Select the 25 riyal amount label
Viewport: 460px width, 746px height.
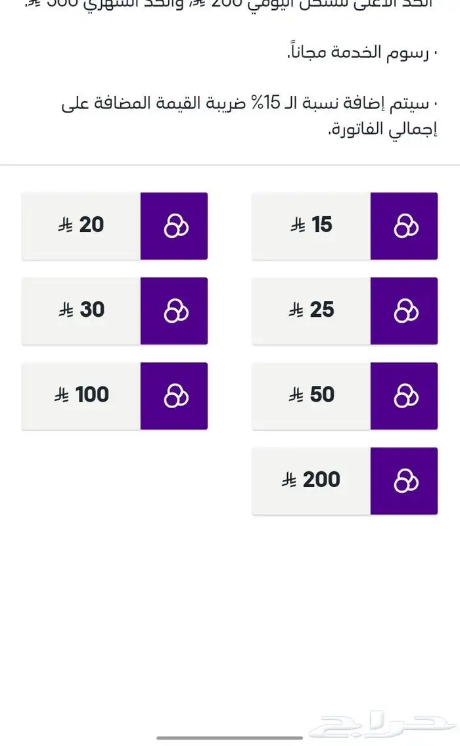[312, 310]
